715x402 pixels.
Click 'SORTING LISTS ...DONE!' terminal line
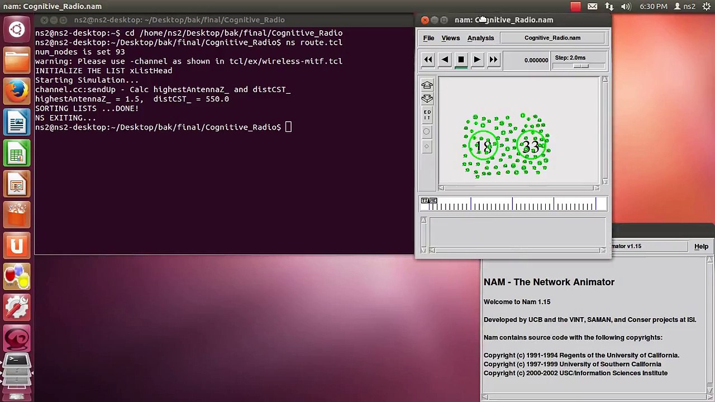click(x=87, y=108)
